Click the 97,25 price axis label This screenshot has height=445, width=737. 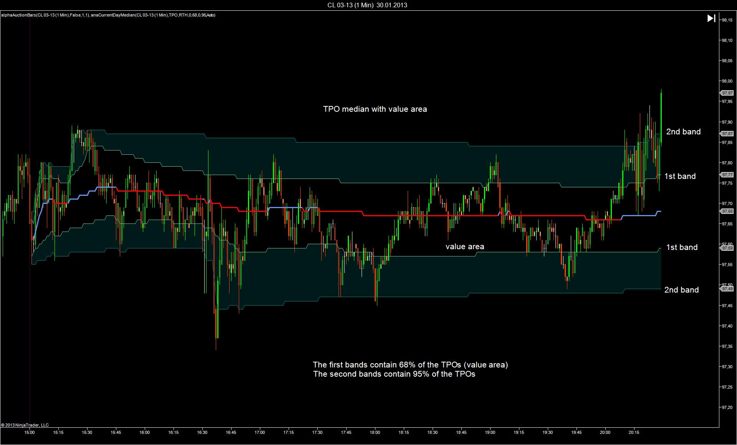(x=727, y=387)
